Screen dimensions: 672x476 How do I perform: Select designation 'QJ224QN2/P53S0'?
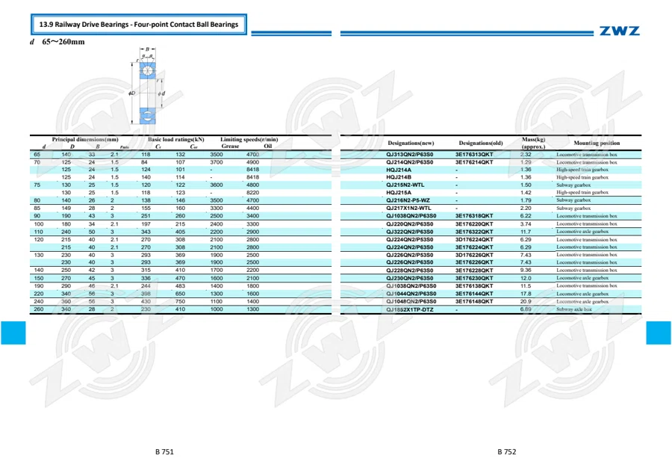tap(409, 240)
